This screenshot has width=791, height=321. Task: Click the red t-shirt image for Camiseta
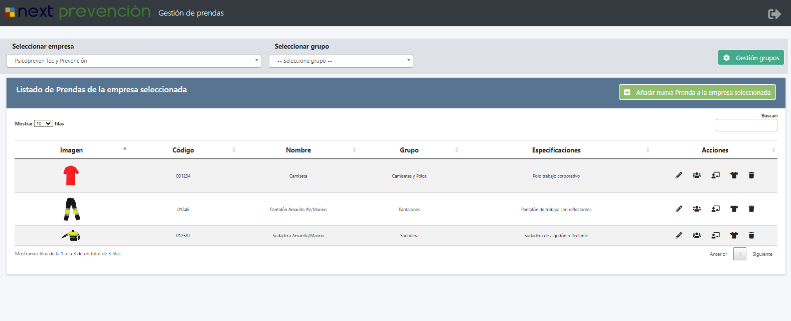click(71, 176)
